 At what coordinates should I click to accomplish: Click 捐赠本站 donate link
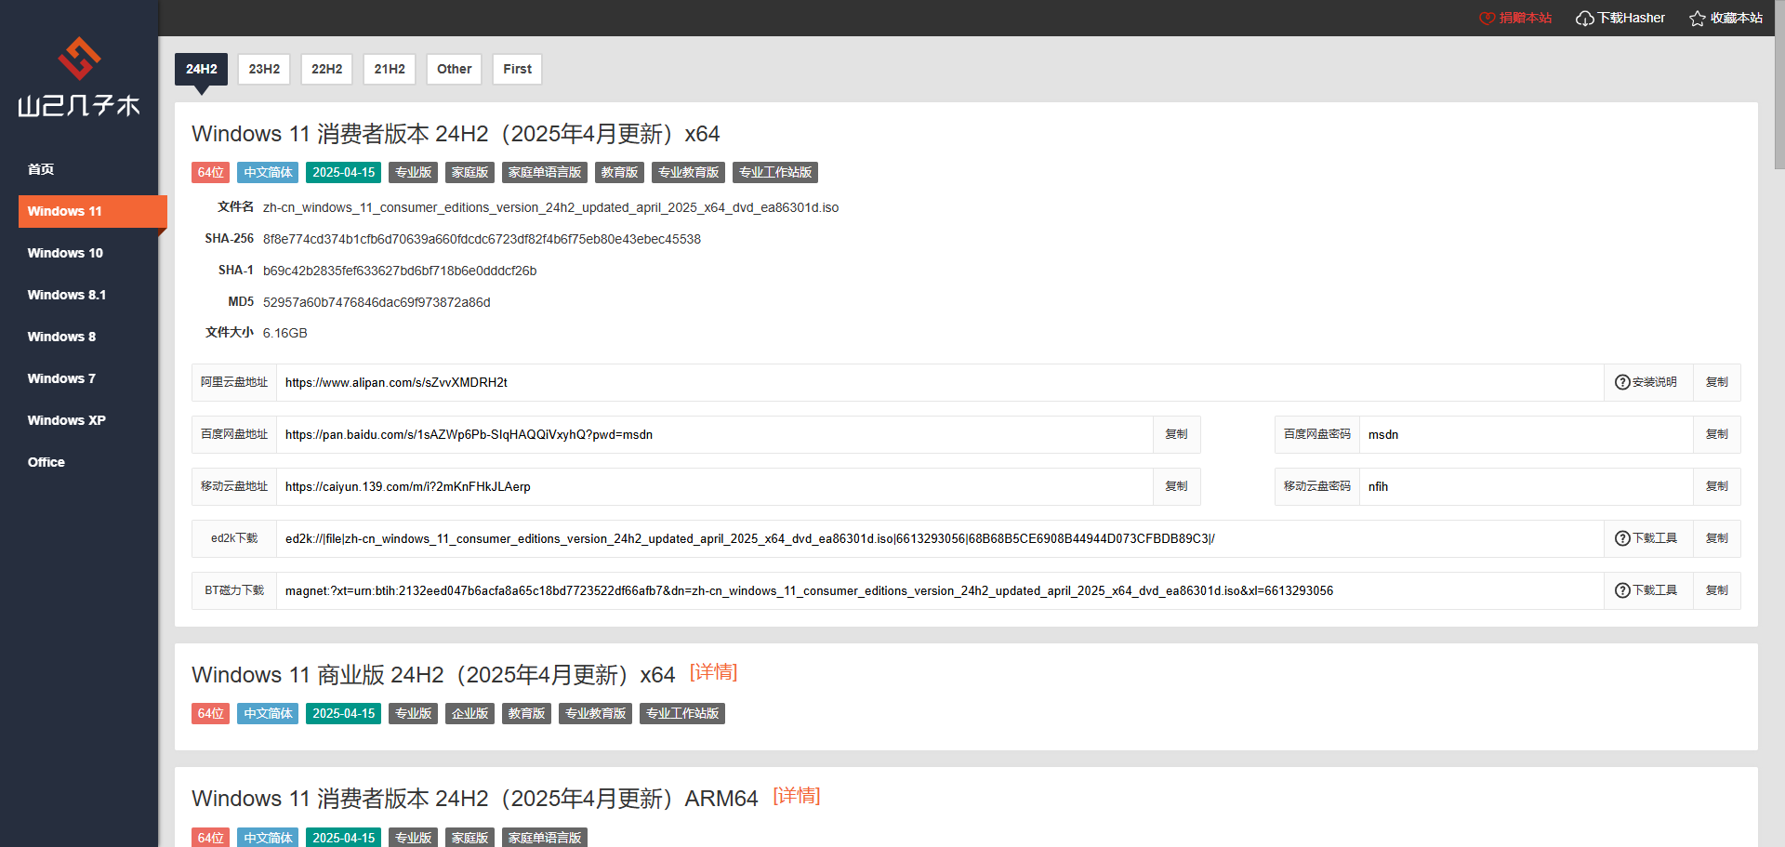coord(1526,19)
